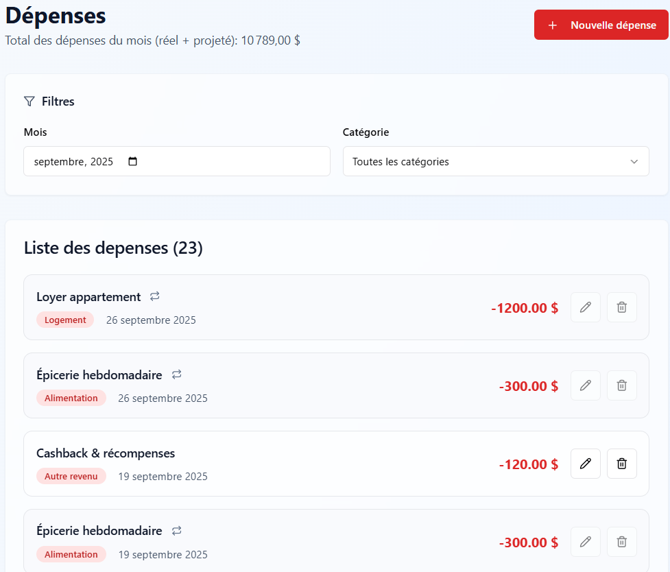
Task: Click the recurring icon beside Loyer appartement
Action: 155,296
